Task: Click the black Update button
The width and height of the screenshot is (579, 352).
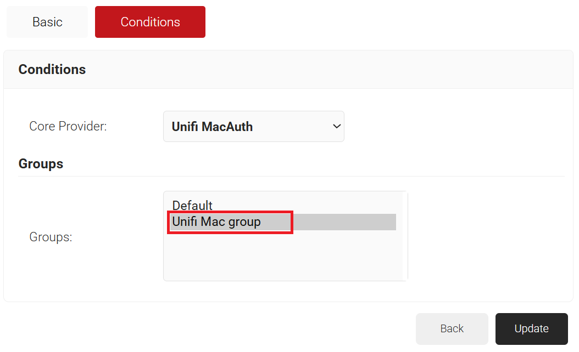Action: coord(531,329)
